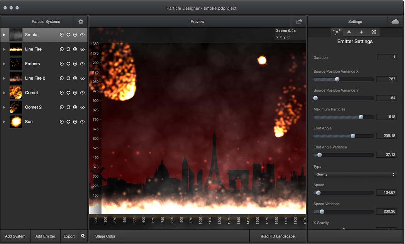The height and width of the screenshot is (244, 405).
Task: Click the circle target icon on Comet 2 row
Action: [62, 107]
